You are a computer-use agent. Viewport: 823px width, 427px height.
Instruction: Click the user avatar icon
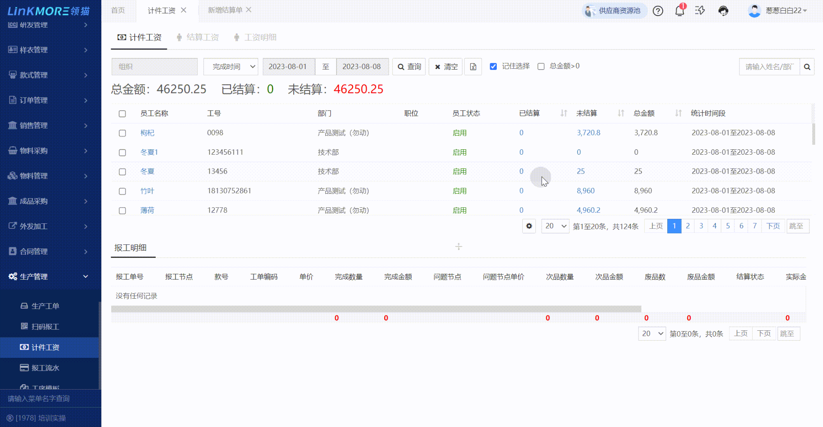(754, 11)
